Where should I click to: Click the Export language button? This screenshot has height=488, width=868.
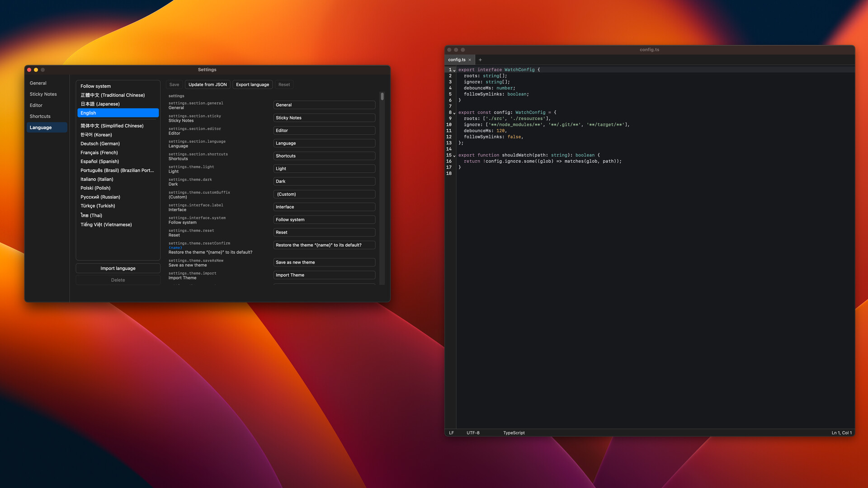pos(252,84)
